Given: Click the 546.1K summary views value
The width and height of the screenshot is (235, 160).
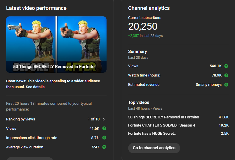Looking at the screenshot, I should pyautogui.click(x=215, y=66).
